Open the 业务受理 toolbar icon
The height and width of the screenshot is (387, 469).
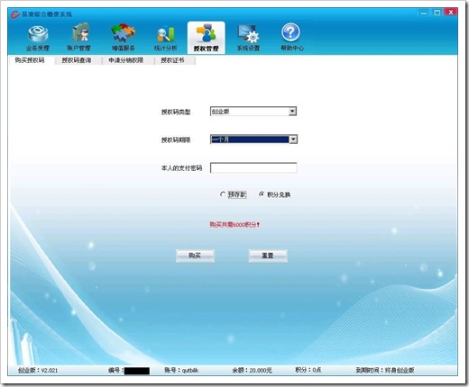pyautogui.click(x=38, y=38)
